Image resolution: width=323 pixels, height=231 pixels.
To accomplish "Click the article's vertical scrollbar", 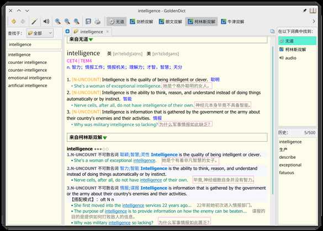I will [273, 120].
